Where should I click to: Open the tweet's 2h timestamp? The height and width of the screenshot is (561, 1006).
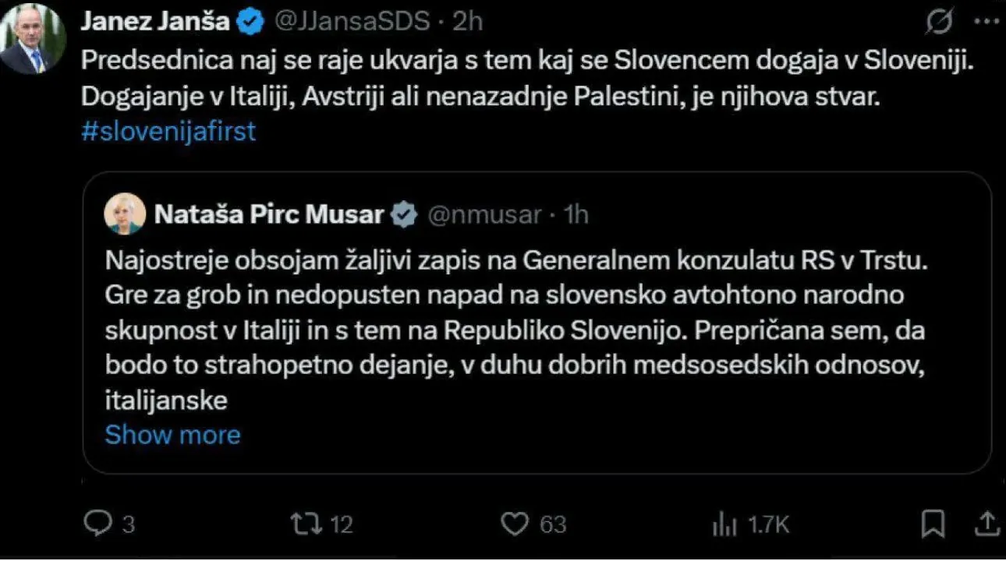pyautogui.click(x=468, y=22)
